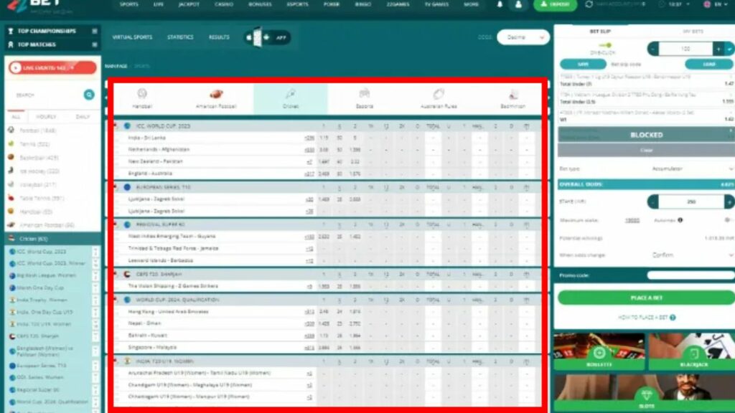The width and height of the screenshot is (735, 413).
Task: Open the Bet type Accumulator dropdown
Action: coord(692,168)
